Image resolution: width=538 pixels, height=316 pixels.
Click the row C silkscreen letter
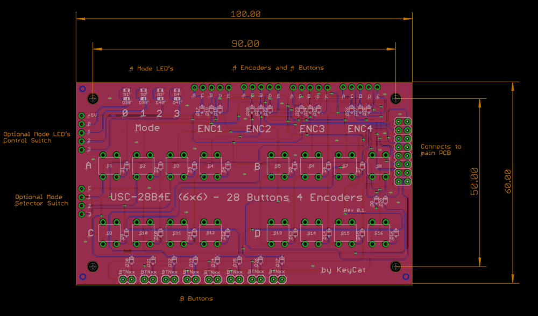coord(90,233)
